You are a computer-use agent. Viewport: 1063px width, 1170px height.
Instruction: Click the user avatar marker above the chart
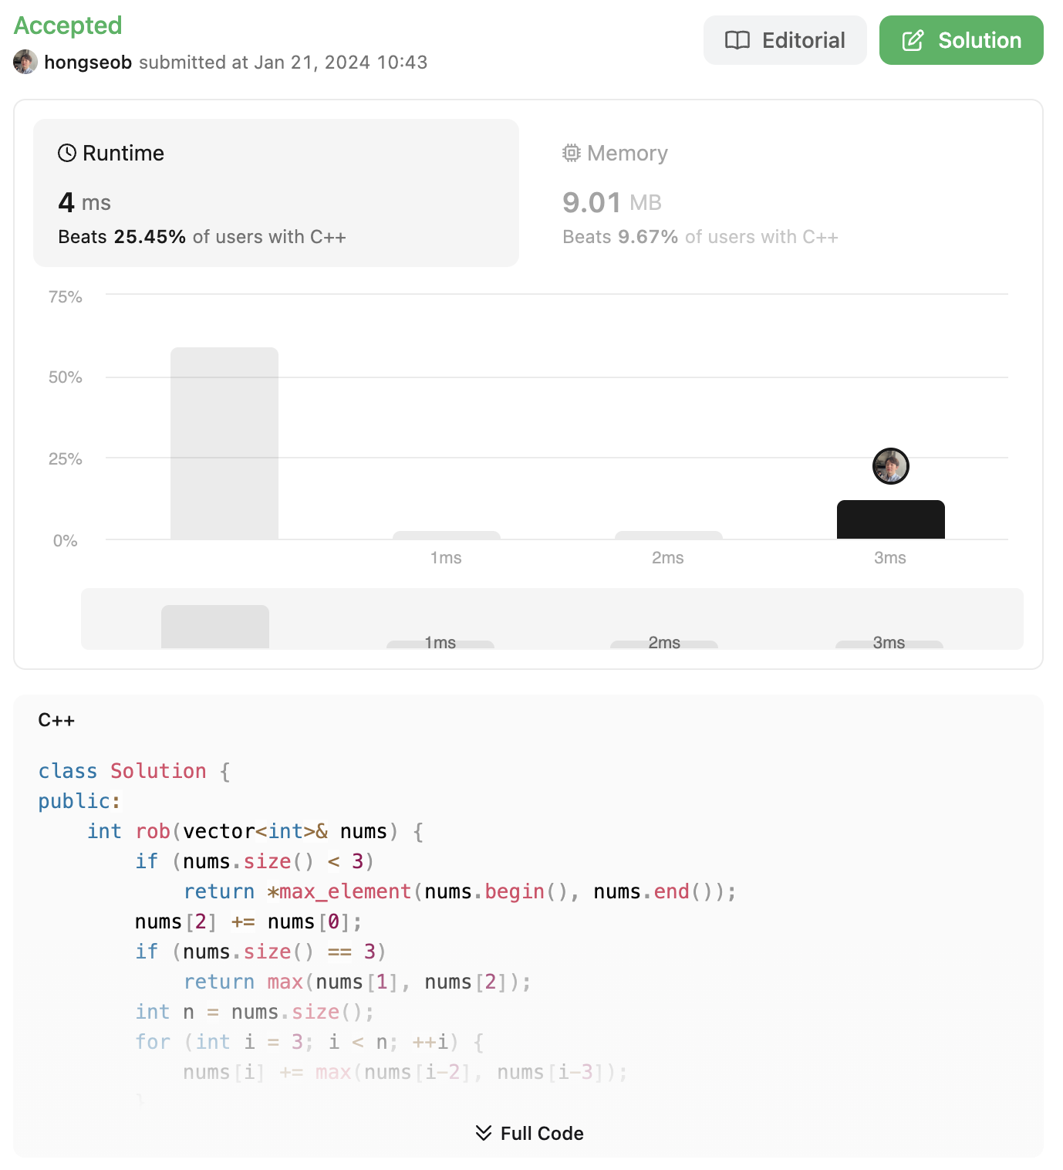coord(891,466)
